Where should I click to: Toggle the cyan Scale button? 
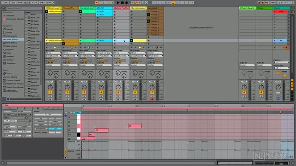[77, 113]
